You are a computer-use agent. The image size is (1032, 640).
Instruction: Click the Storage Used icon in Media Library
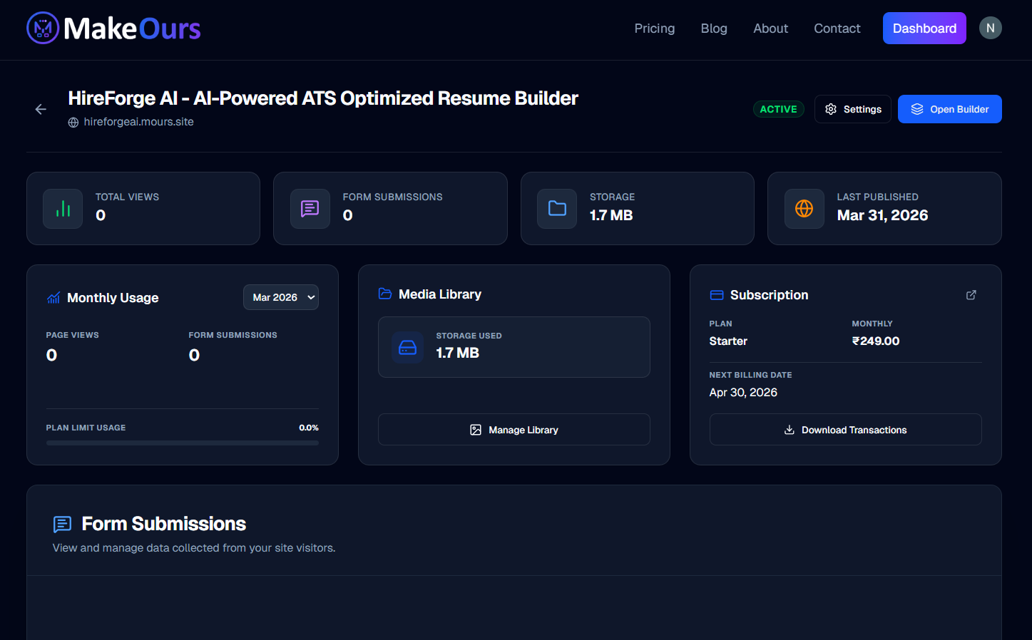tap(408, 347)
